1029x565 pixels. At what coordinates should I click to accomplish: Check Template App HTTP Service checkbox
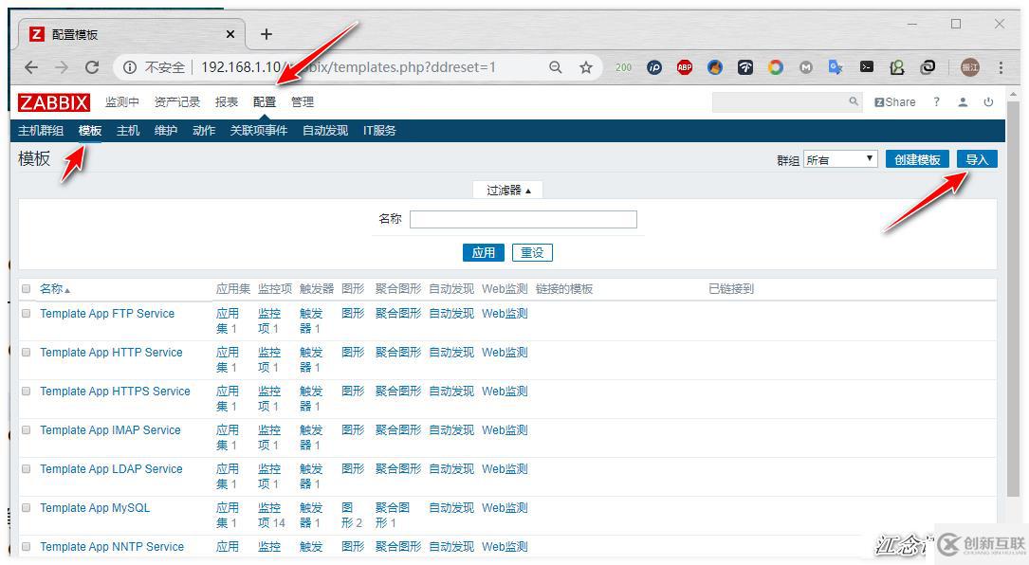(27, 353)
